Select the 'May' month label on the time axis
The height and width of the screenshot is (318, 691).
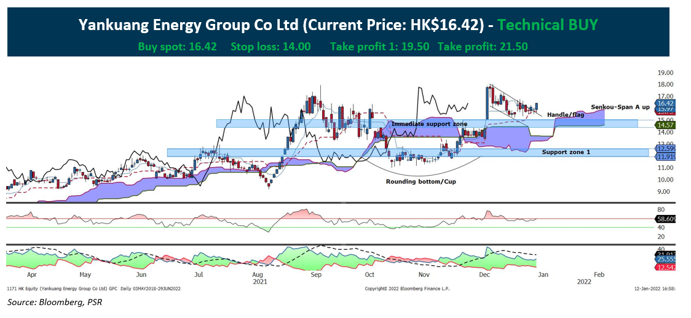pyautogui.click(x=85, y=274)
